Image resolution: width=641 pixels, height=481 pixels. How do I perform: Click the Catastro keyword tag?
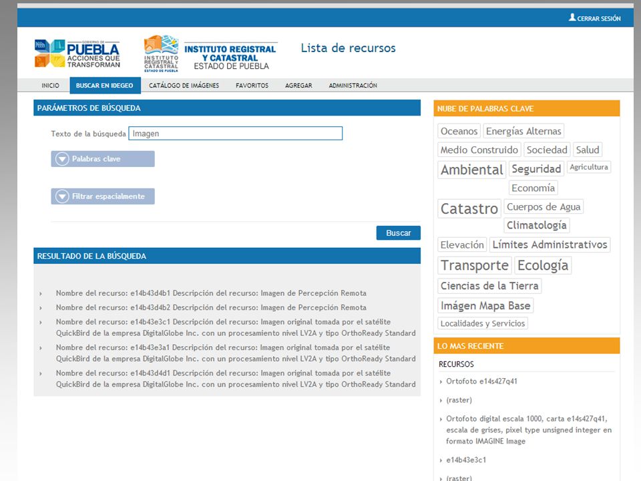469,208
